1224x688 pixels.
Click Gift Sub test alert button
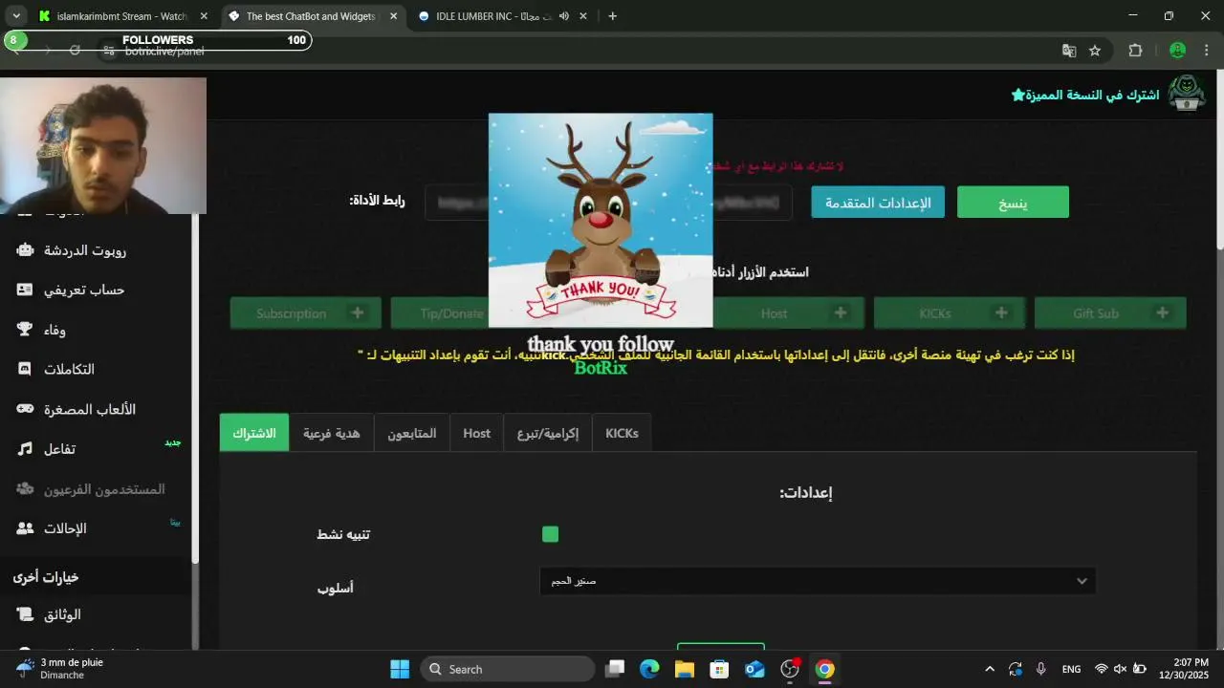coord(1110,312)
